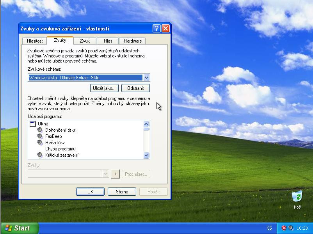This screenshot has height=234, width=313.
Task: Click the 10:23 clock in system tray
Action: point(302,228)
